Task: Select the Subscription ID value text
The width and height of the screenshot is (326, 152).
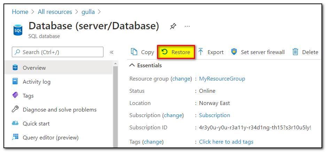Action: [x=255, y=128]
